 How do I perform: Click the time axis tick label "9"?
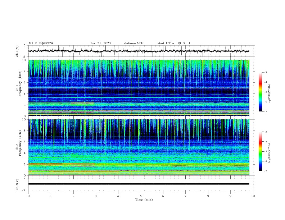(x=230, y=196)
